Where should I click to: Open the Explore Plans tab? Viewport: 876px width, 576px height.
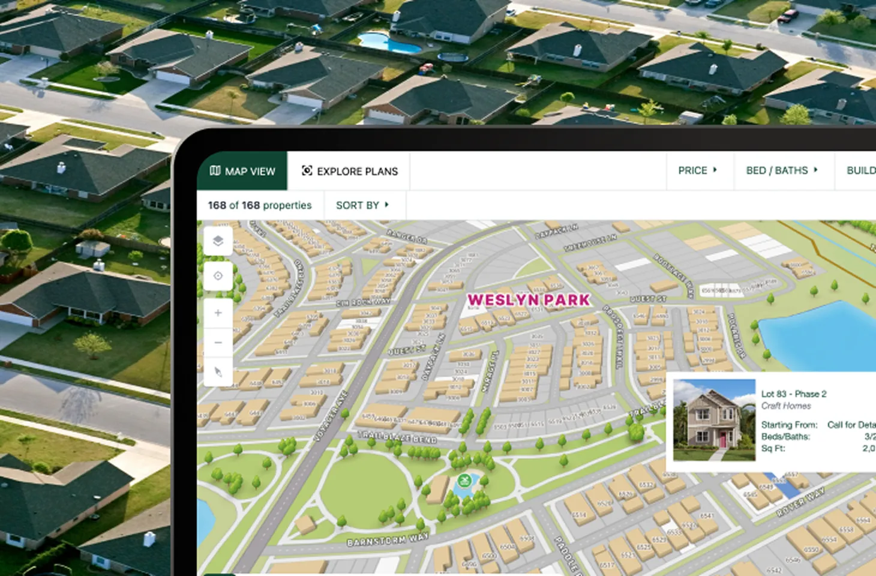click(x=349, y=171)
